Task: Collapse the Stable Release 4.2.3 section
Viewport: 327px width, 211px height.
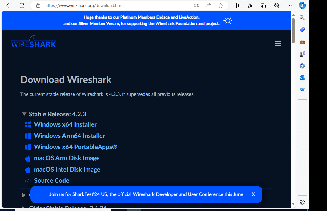Action: coord(24,114)
